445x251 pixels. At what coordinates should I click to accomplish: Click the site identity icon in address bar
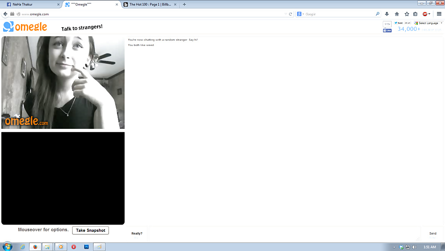tap(18, 14)
